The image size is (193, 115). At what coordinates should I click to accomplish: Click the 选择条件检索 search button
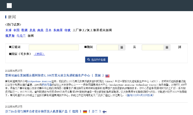96,60
